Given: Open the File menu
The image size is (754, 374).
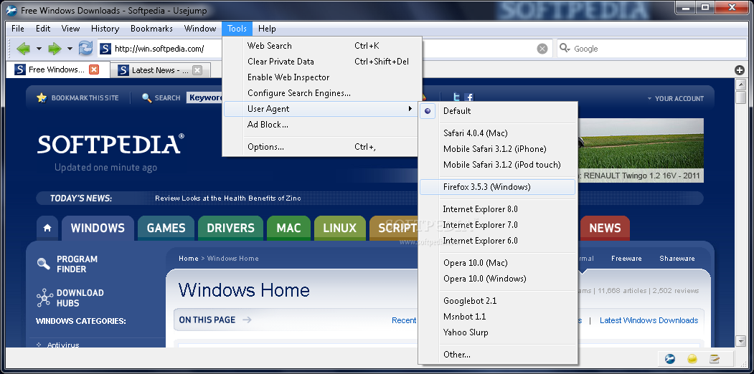Looking at the screenshot, I should click(x=18, y=29).
